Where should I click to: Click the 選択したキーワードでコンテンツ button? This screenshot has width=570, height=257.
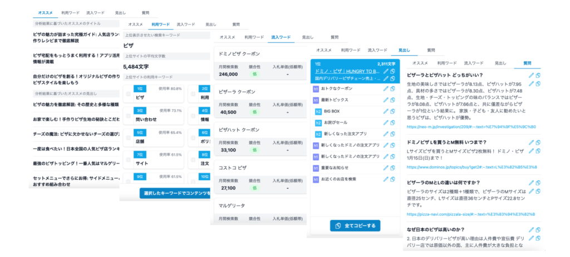(x=175, y=193)
